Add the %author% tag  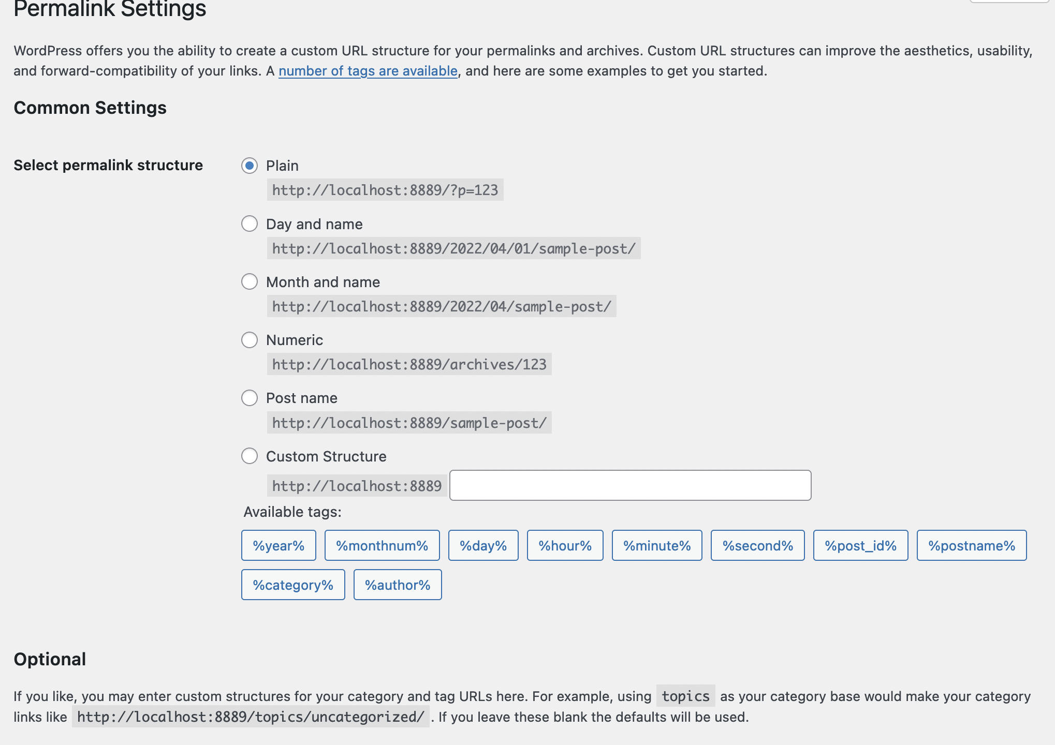pyautogui.click(x=398, y=585)
